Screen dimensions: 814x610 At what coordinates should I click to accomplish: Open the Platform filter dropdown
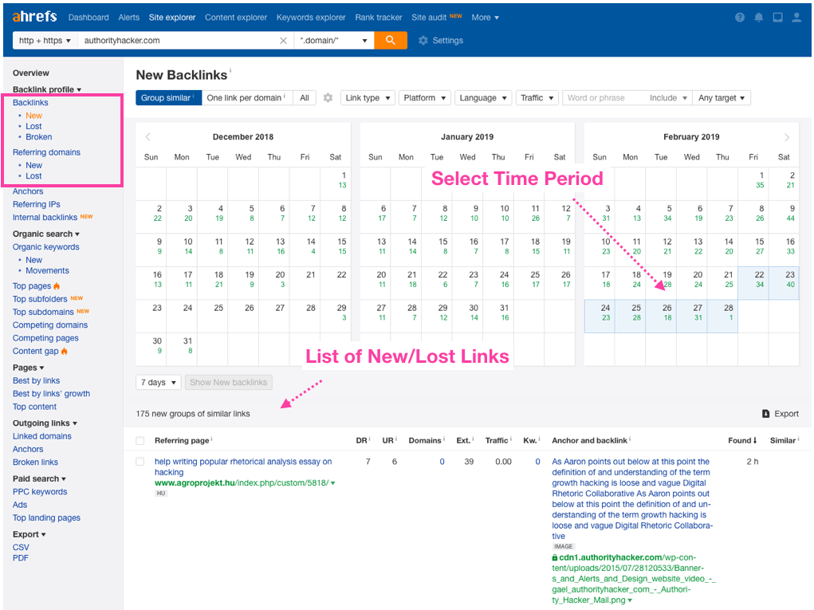point(425,97)
